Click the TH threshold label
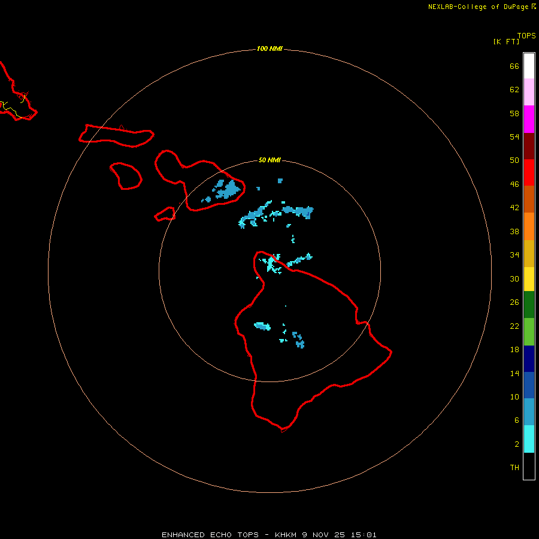The image size is (539, 539). coord(514,468)
